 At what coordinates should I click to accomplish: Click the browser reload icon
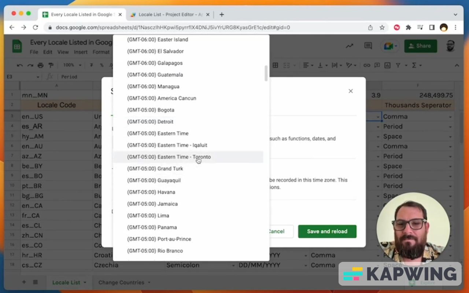36,27
